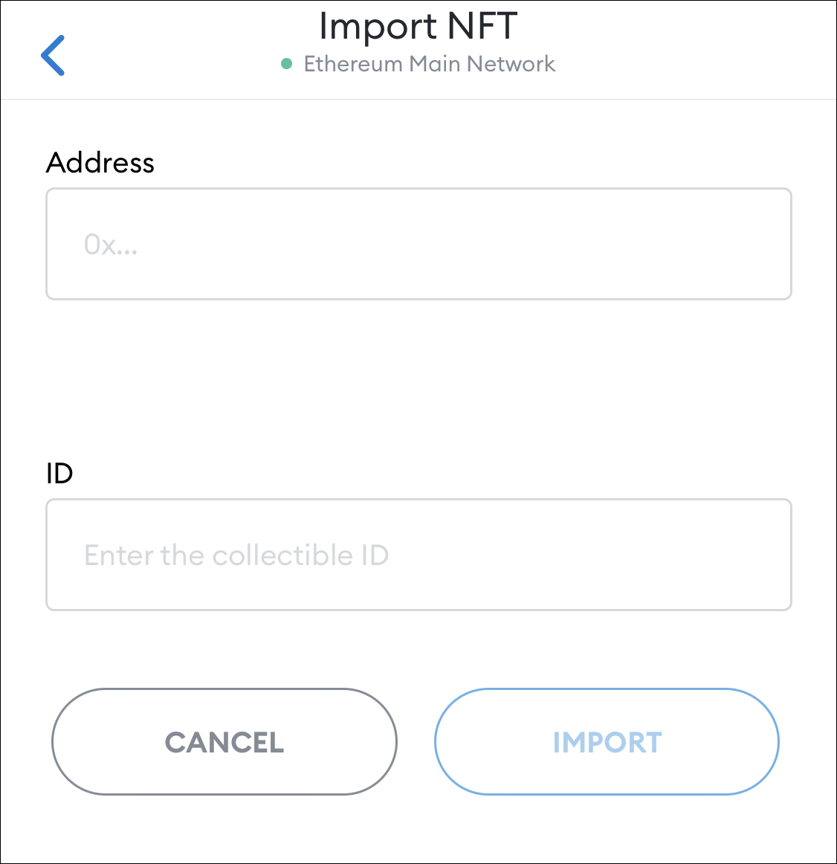Cancel the NFT import
Image resolution: width=837 pixels, height=864 pixels.
tap(224, 741)
